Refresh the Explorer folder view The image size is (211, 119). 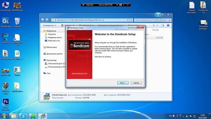point(131,20)
